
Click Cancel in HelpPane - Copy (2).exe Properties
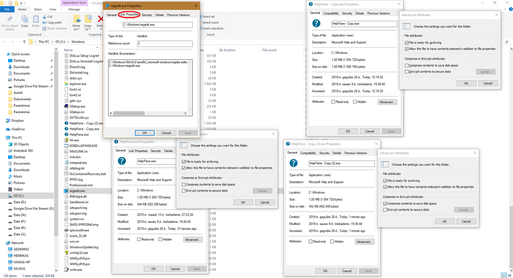(x=347, y=271)
